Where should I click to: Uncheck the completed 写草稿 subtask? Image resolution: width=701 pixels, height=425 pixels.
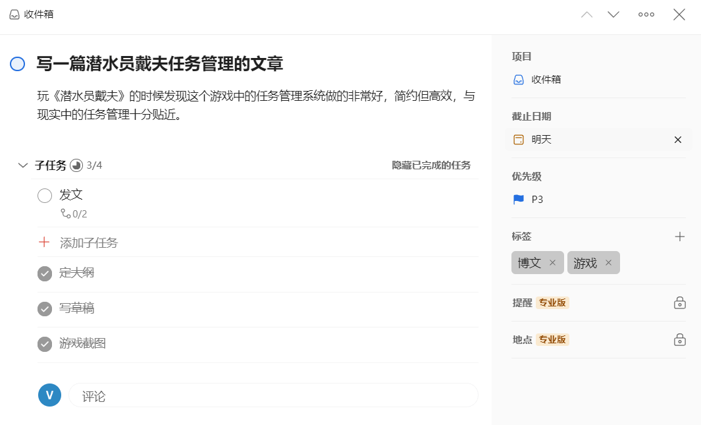[45, 308]
